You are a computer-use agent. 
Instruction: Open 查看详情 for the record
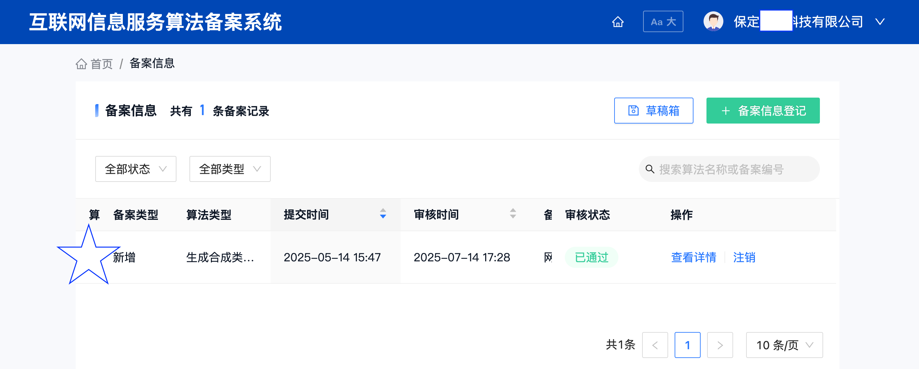click(693, 257)
